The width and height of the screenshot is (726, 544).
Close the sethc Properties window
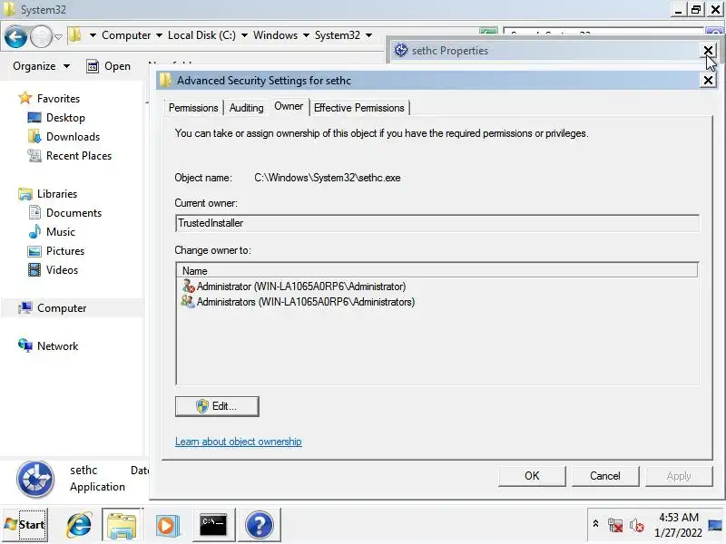coord(708,51)
